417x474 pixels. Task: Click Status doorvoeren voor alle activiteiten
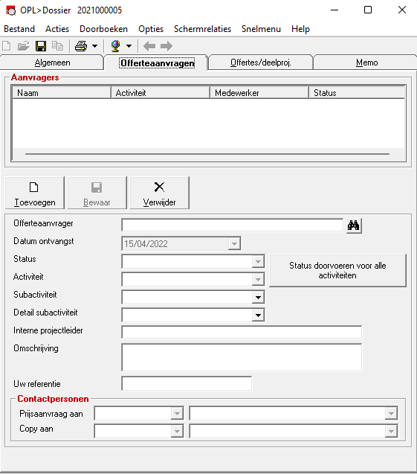click(x=337, y=270)
